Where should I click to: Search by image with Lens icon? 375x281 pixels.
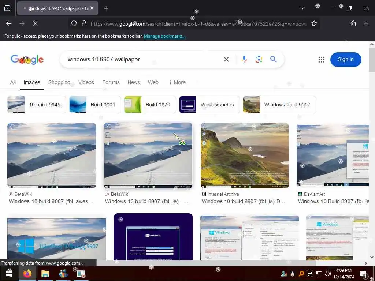click(259, 59)
